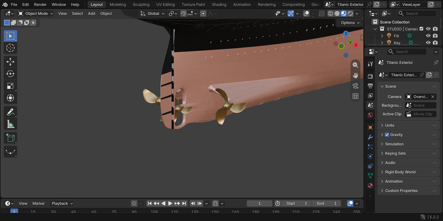Viewport: 443px width, 221px height.
Task: Click the Active Clip Movie Clip field
Action: [420, 114]
